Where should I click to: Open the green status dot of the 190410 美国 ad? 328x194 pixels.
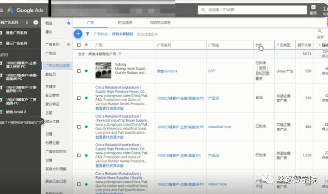point(86,155)
